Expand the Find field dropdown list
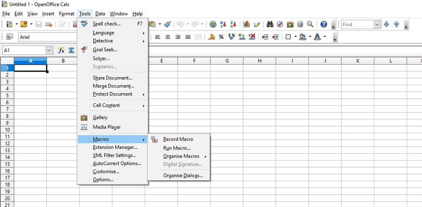This screenshot has height=207, width=422. (377, 24)
